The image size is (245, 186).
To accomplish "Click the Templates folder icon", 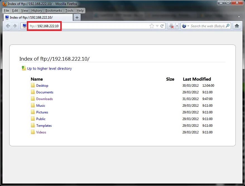I will (x=33, y=125).
